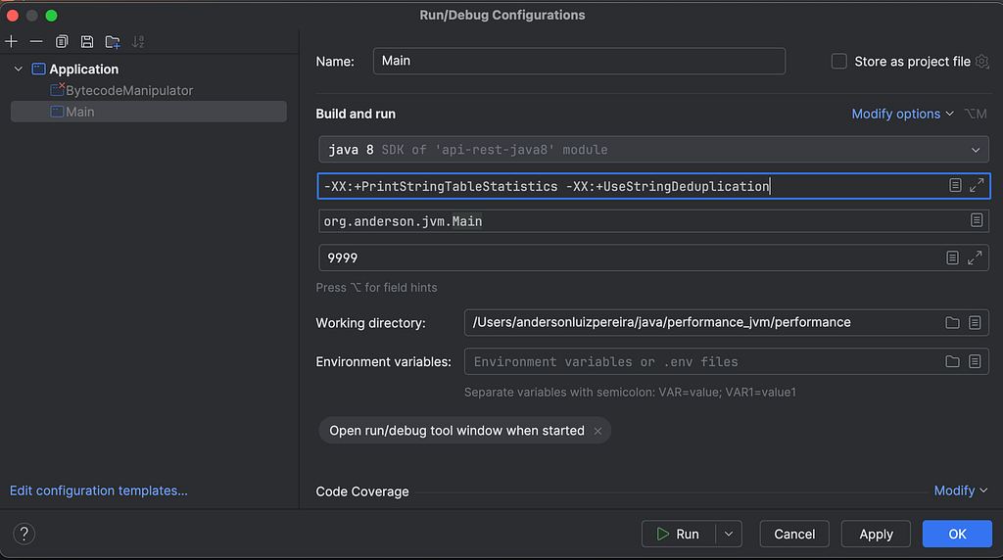
Task: Open Modify options menu
Action: click(x=902, y=114)
